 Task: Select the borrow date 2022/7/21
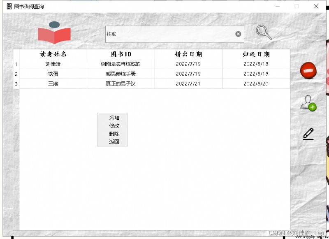188,84
